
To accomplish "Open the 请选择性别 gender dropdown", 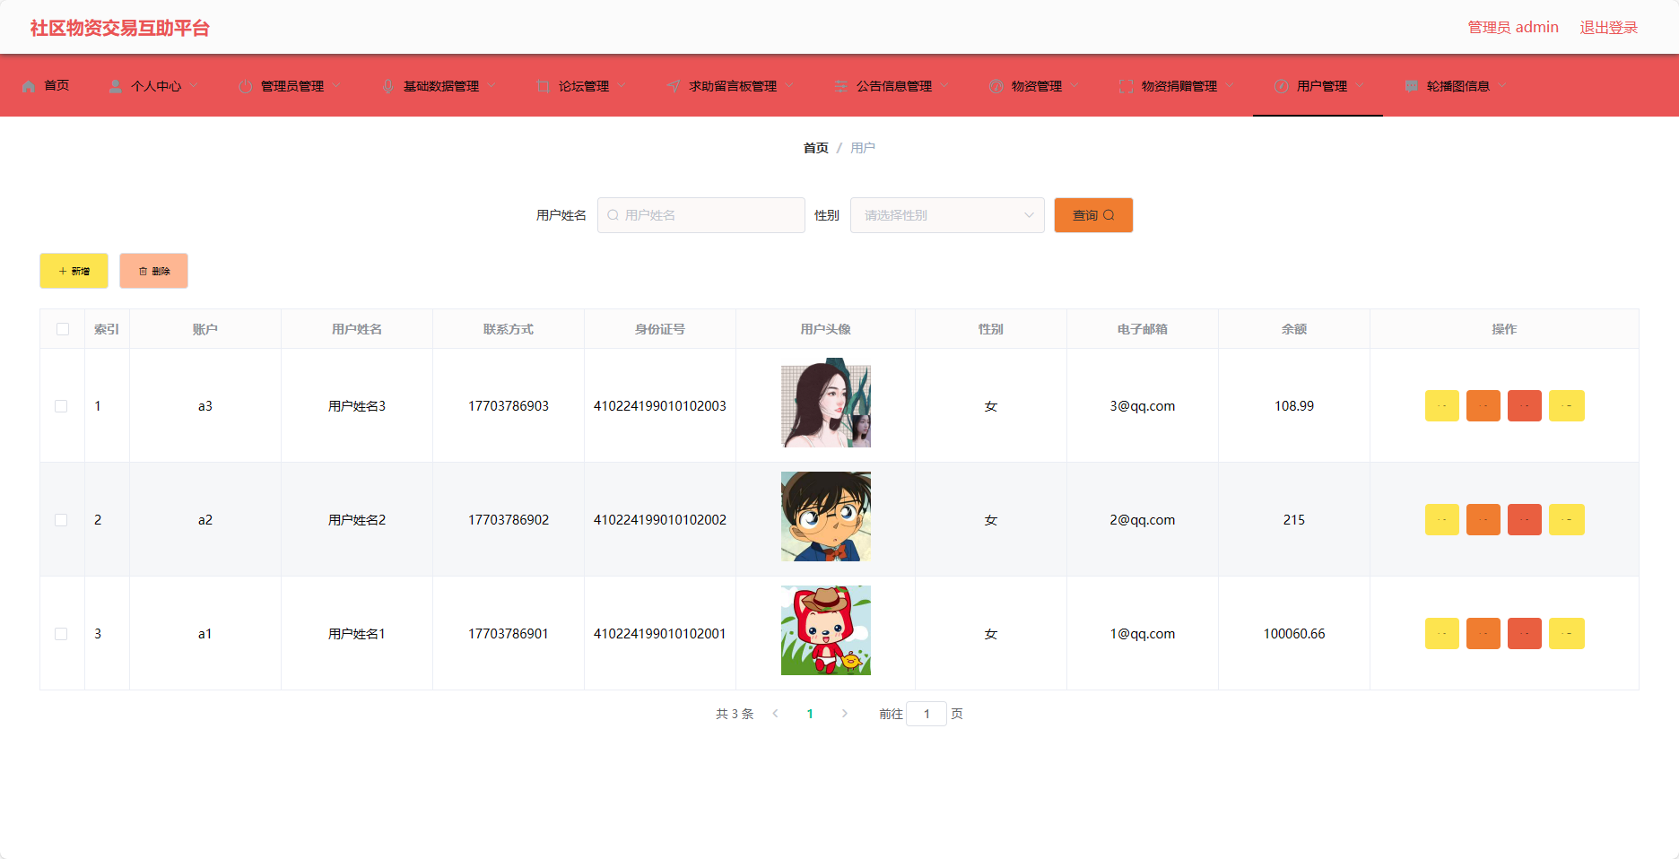I will click(x=947, y=215).
